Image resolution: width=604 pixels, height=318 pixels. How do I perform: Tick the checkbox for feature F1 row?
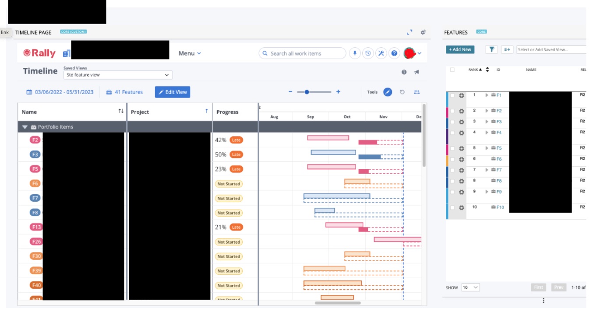click(452, 96)
